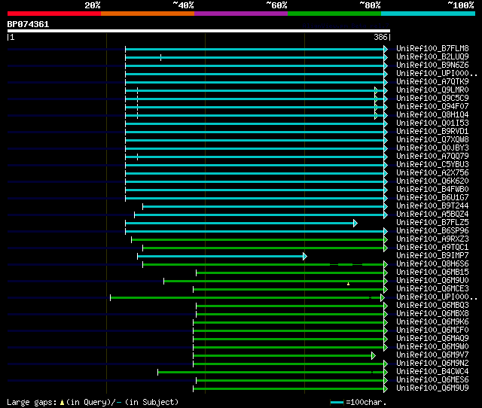The image size is (482, 408).
Task: Select the UniRef100_Q01I53 label
Action: click(x=432, y=123)
